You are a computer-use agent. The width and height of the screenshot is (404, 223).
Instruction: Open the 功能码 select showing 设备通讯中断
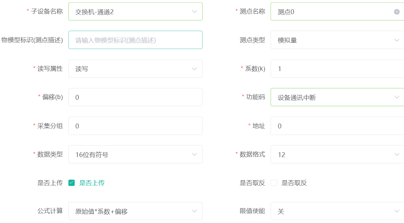(337, 97)
